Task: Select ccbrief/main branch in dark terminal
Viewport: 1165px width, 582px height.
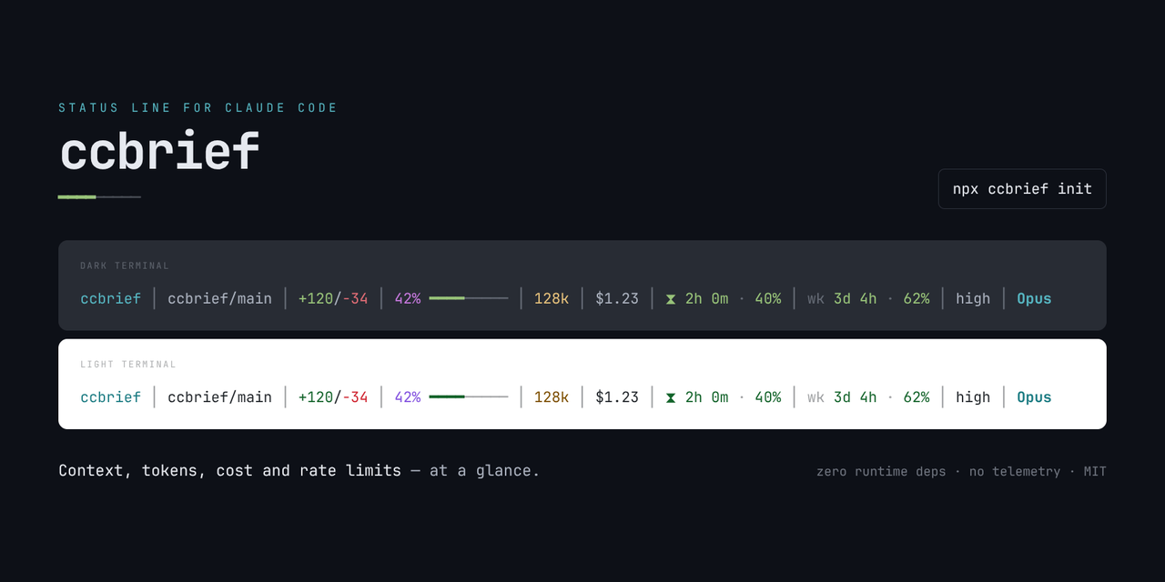Action: click(219, 298)
